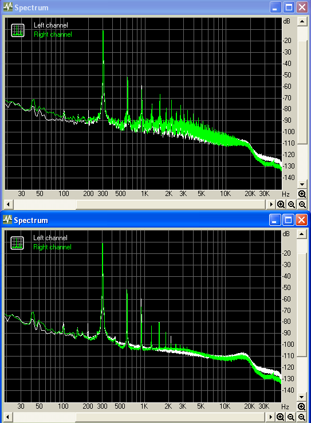Click Right channel legend in top window

[x=53, y=34]
